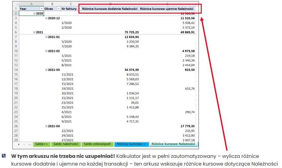Select the Różnice kursowe>> sheet tab
Viewport: 282px width, 168px height.
point(131,144)
